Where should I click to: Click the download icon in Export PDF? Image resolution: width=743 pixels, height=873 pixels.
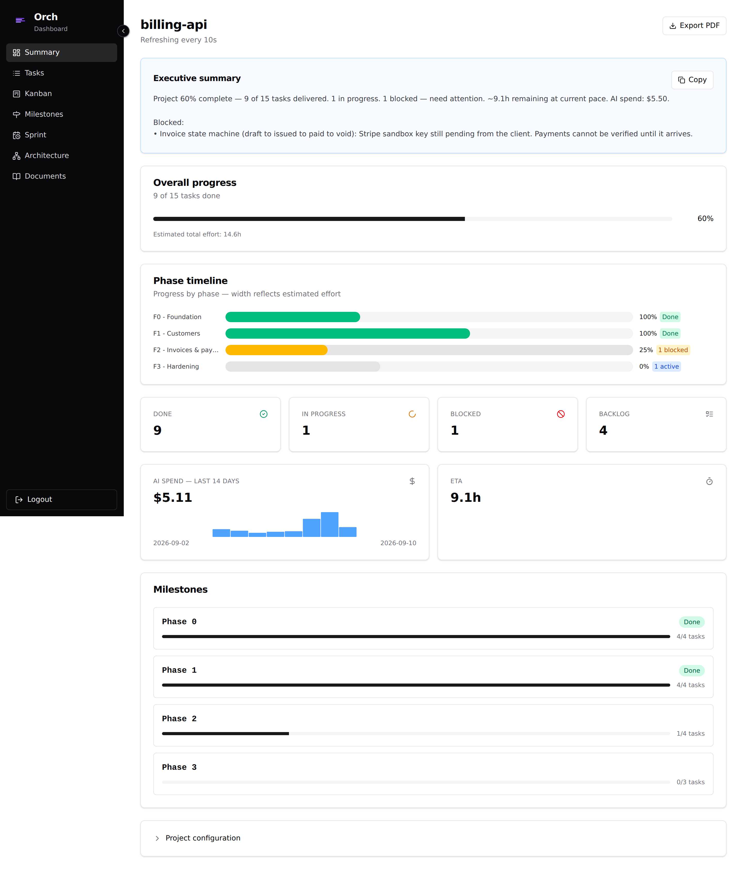pyautogui.click(x=673, y=26)
